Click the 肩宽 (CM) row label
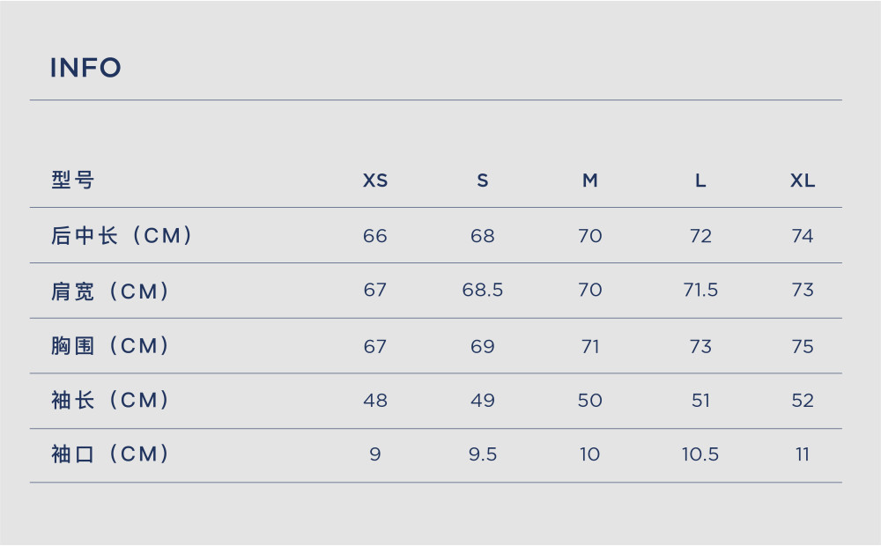Image resolution: width=881 pixels, height=546 pixels. pos(110,291)
